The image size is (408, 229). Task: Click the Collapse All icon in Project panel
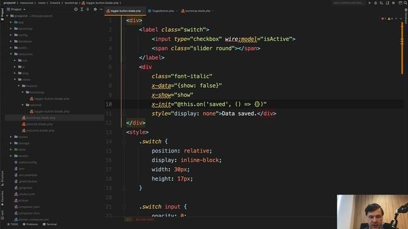pyautogui.click(x=88, y=10)
